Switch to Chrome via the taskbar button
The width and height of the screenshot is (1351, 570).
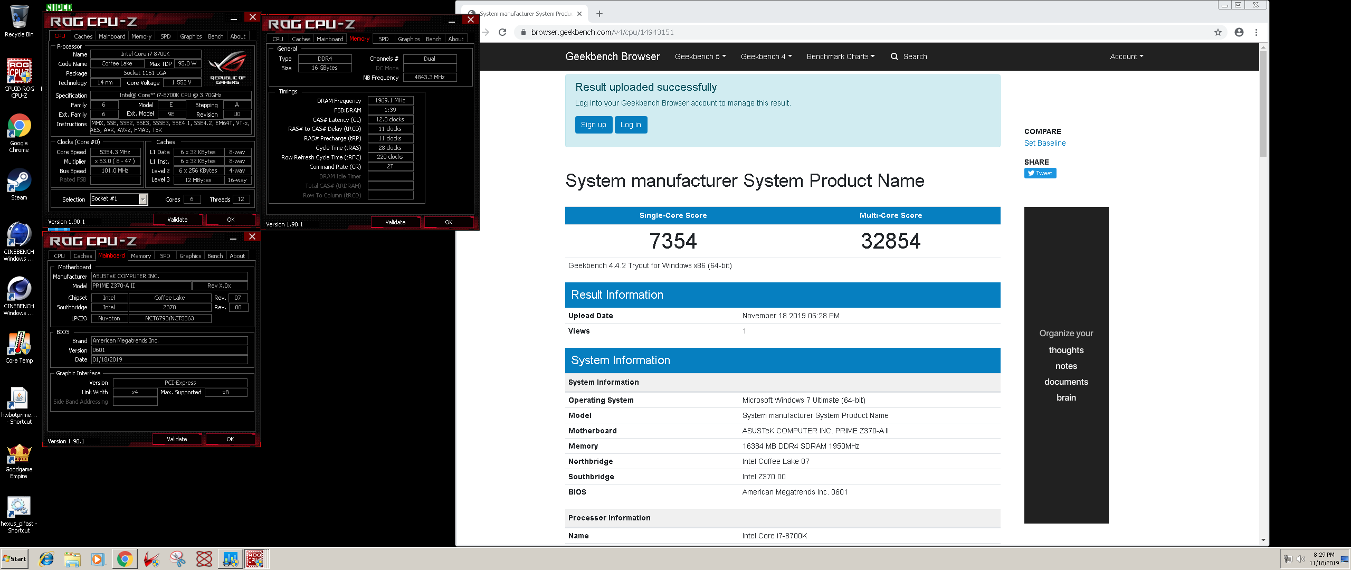(x=125, y=559)
